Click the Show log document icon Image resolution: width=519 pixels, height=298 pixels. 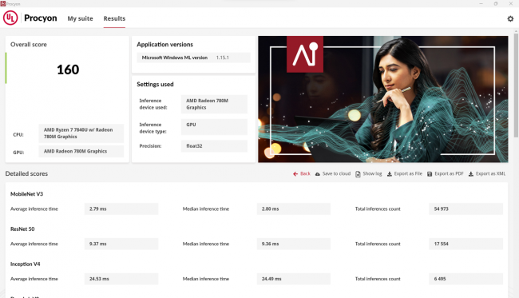tap(358, 174)
